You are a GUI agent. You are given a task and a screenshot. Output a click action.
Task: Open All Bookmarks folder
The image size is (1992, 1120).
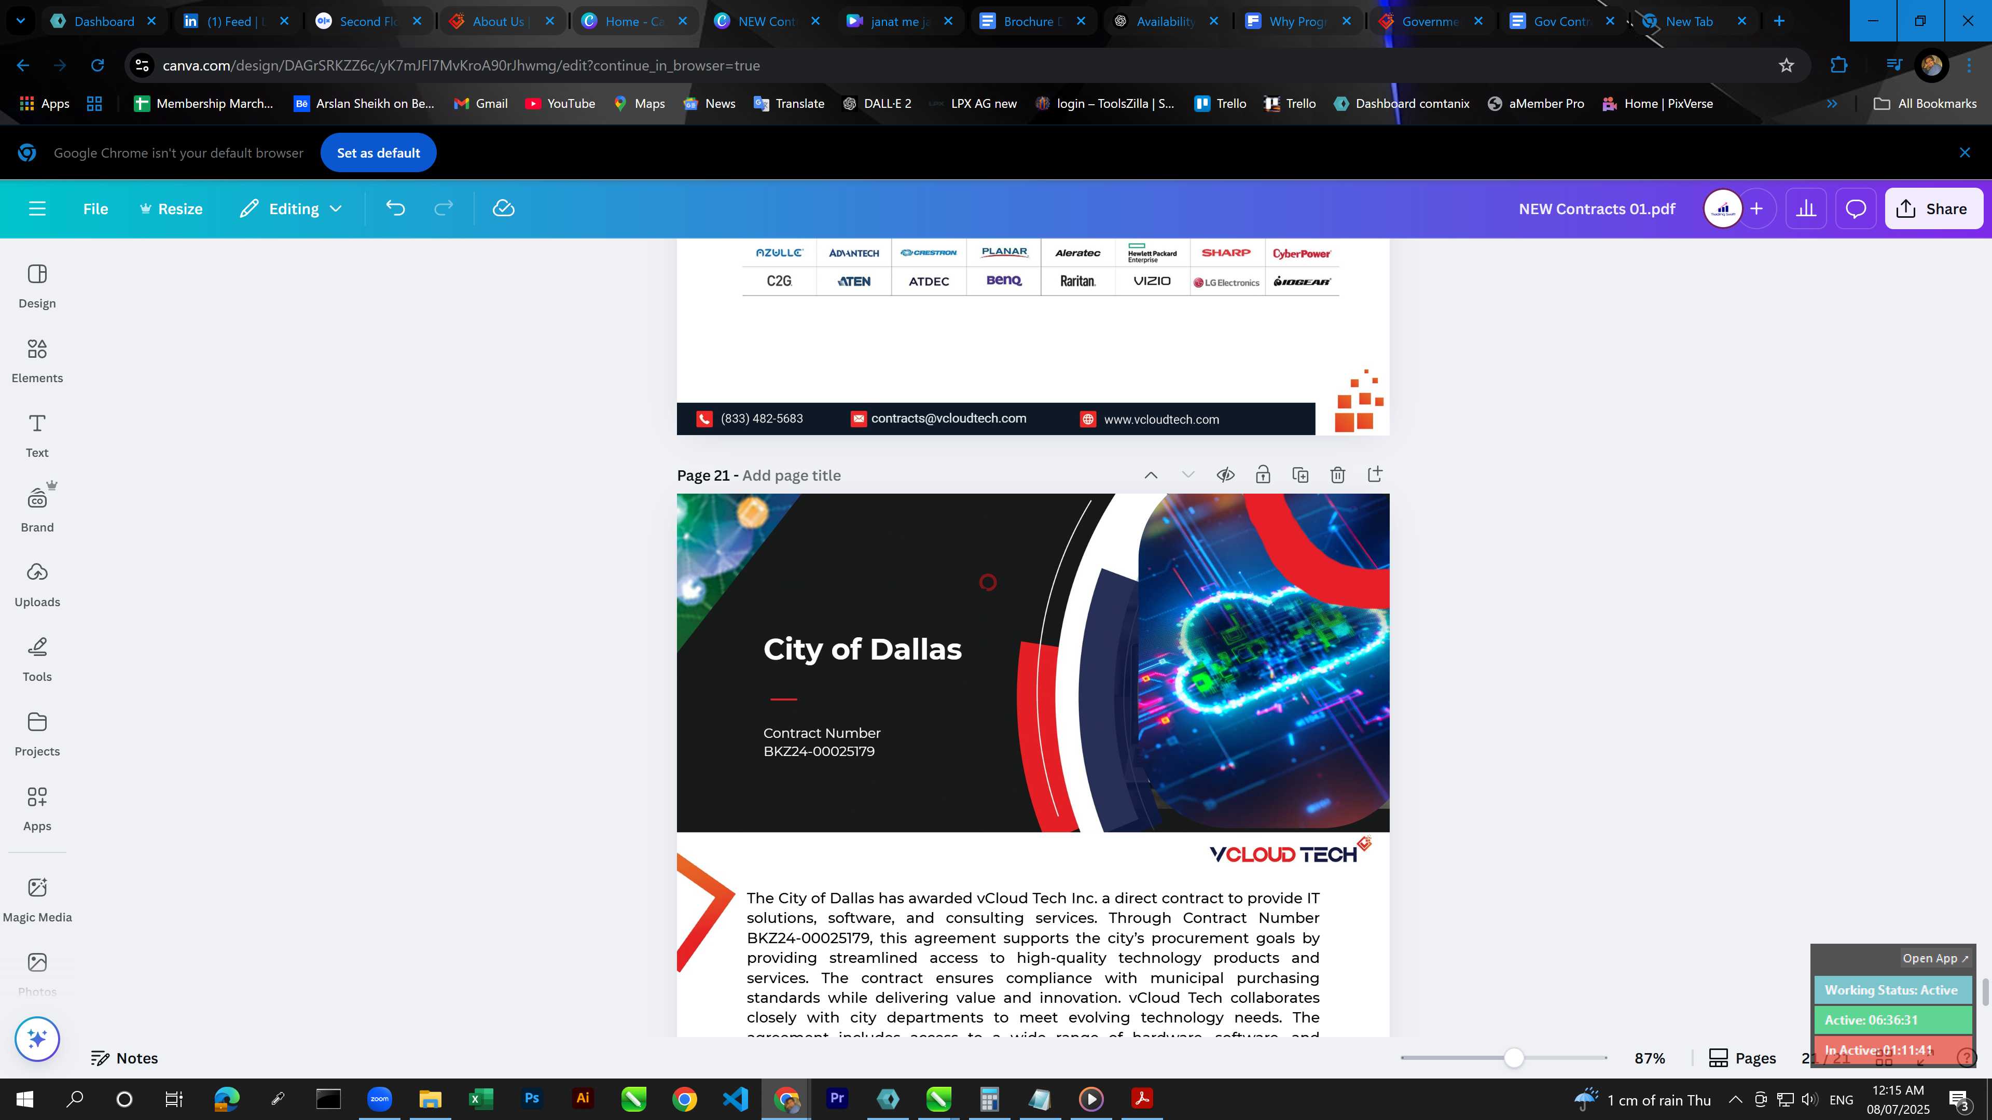click(x=1925, y=104)
